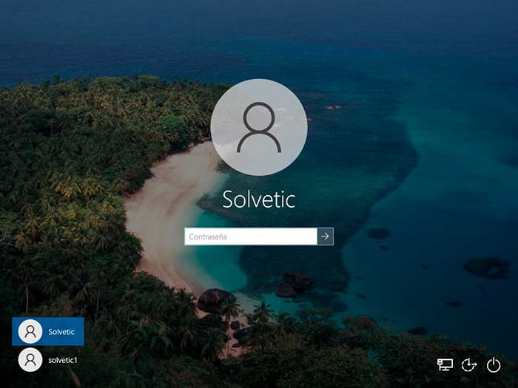Click the submit password arrow
Image resolution: width=518 pixels, height=388 pixels.
[x=326, y=236]
